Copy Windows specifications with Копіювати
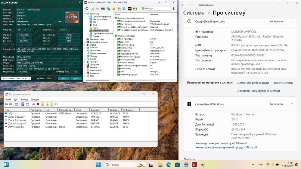 [276, 104]
